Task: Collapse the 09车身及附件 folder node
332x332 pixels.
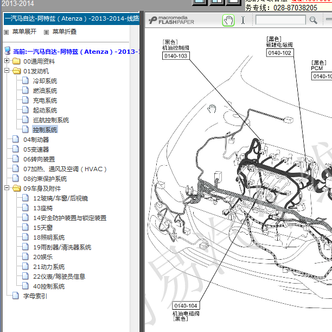Action: (x=7, y=188)
